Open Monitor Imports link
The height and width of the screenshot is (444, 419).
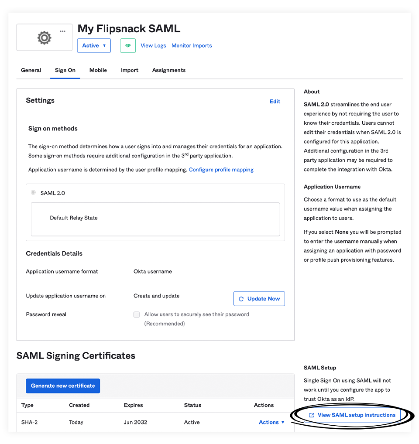[x=192, y=46]
